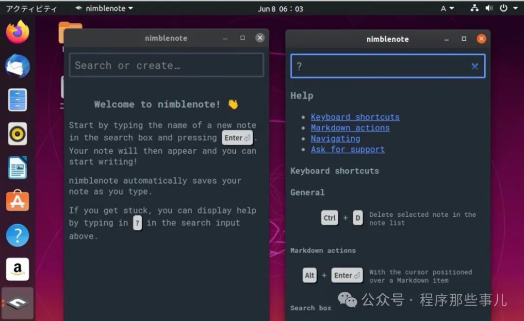Click the Ctrl key badge in General

(329, 218)
